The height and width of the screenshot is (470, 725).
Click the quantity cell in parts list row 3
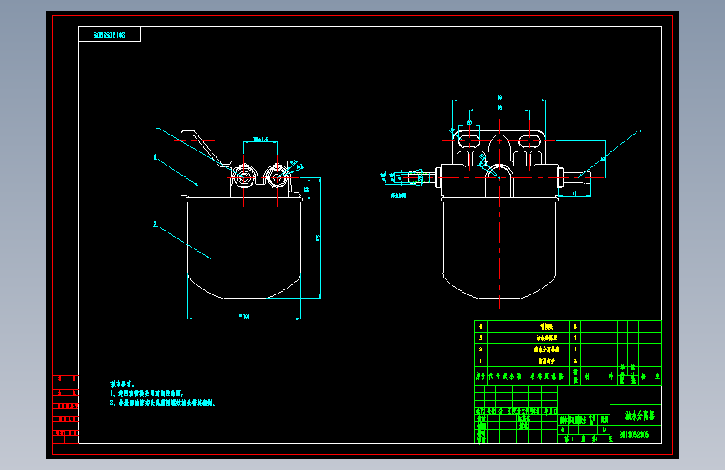pyautogui.click(x=575, y=338)
